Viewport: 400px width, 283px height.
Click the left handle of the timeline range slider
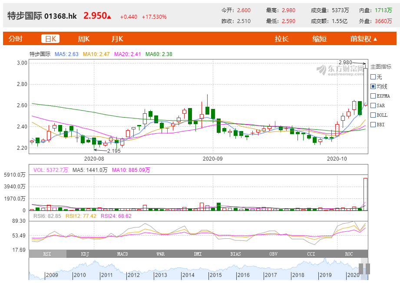click(x=361, y=269)
